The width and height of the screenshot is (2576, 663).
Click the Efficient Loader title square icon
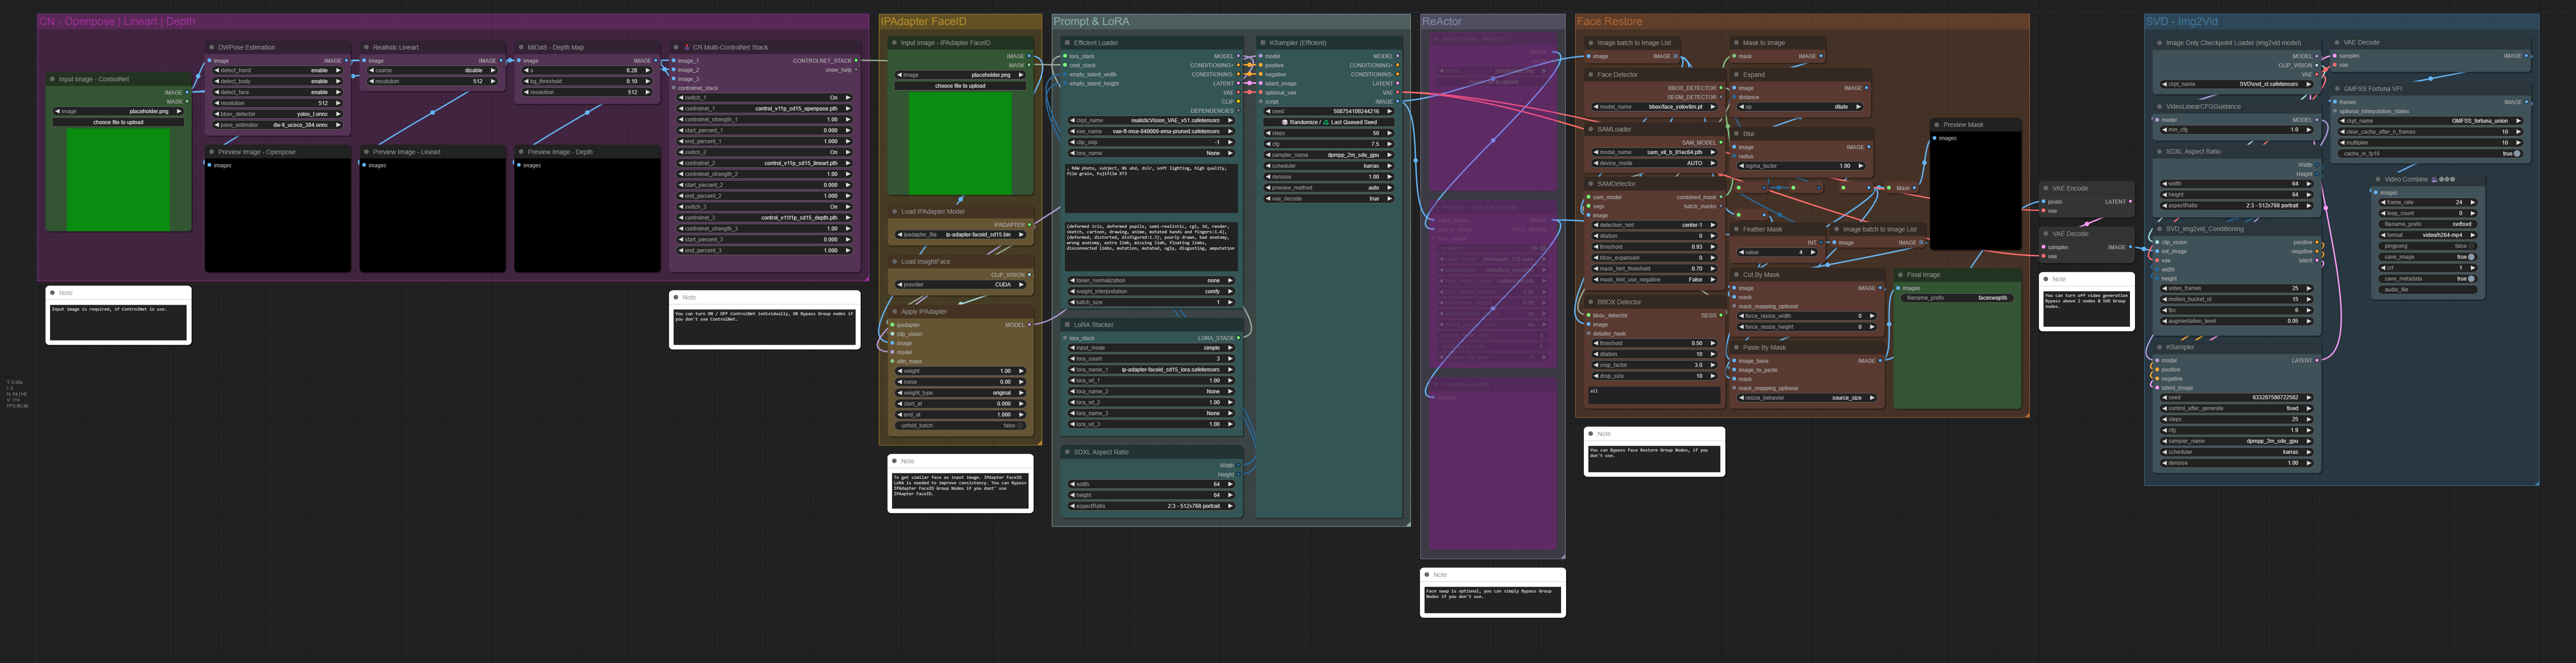coord(1067,43)
